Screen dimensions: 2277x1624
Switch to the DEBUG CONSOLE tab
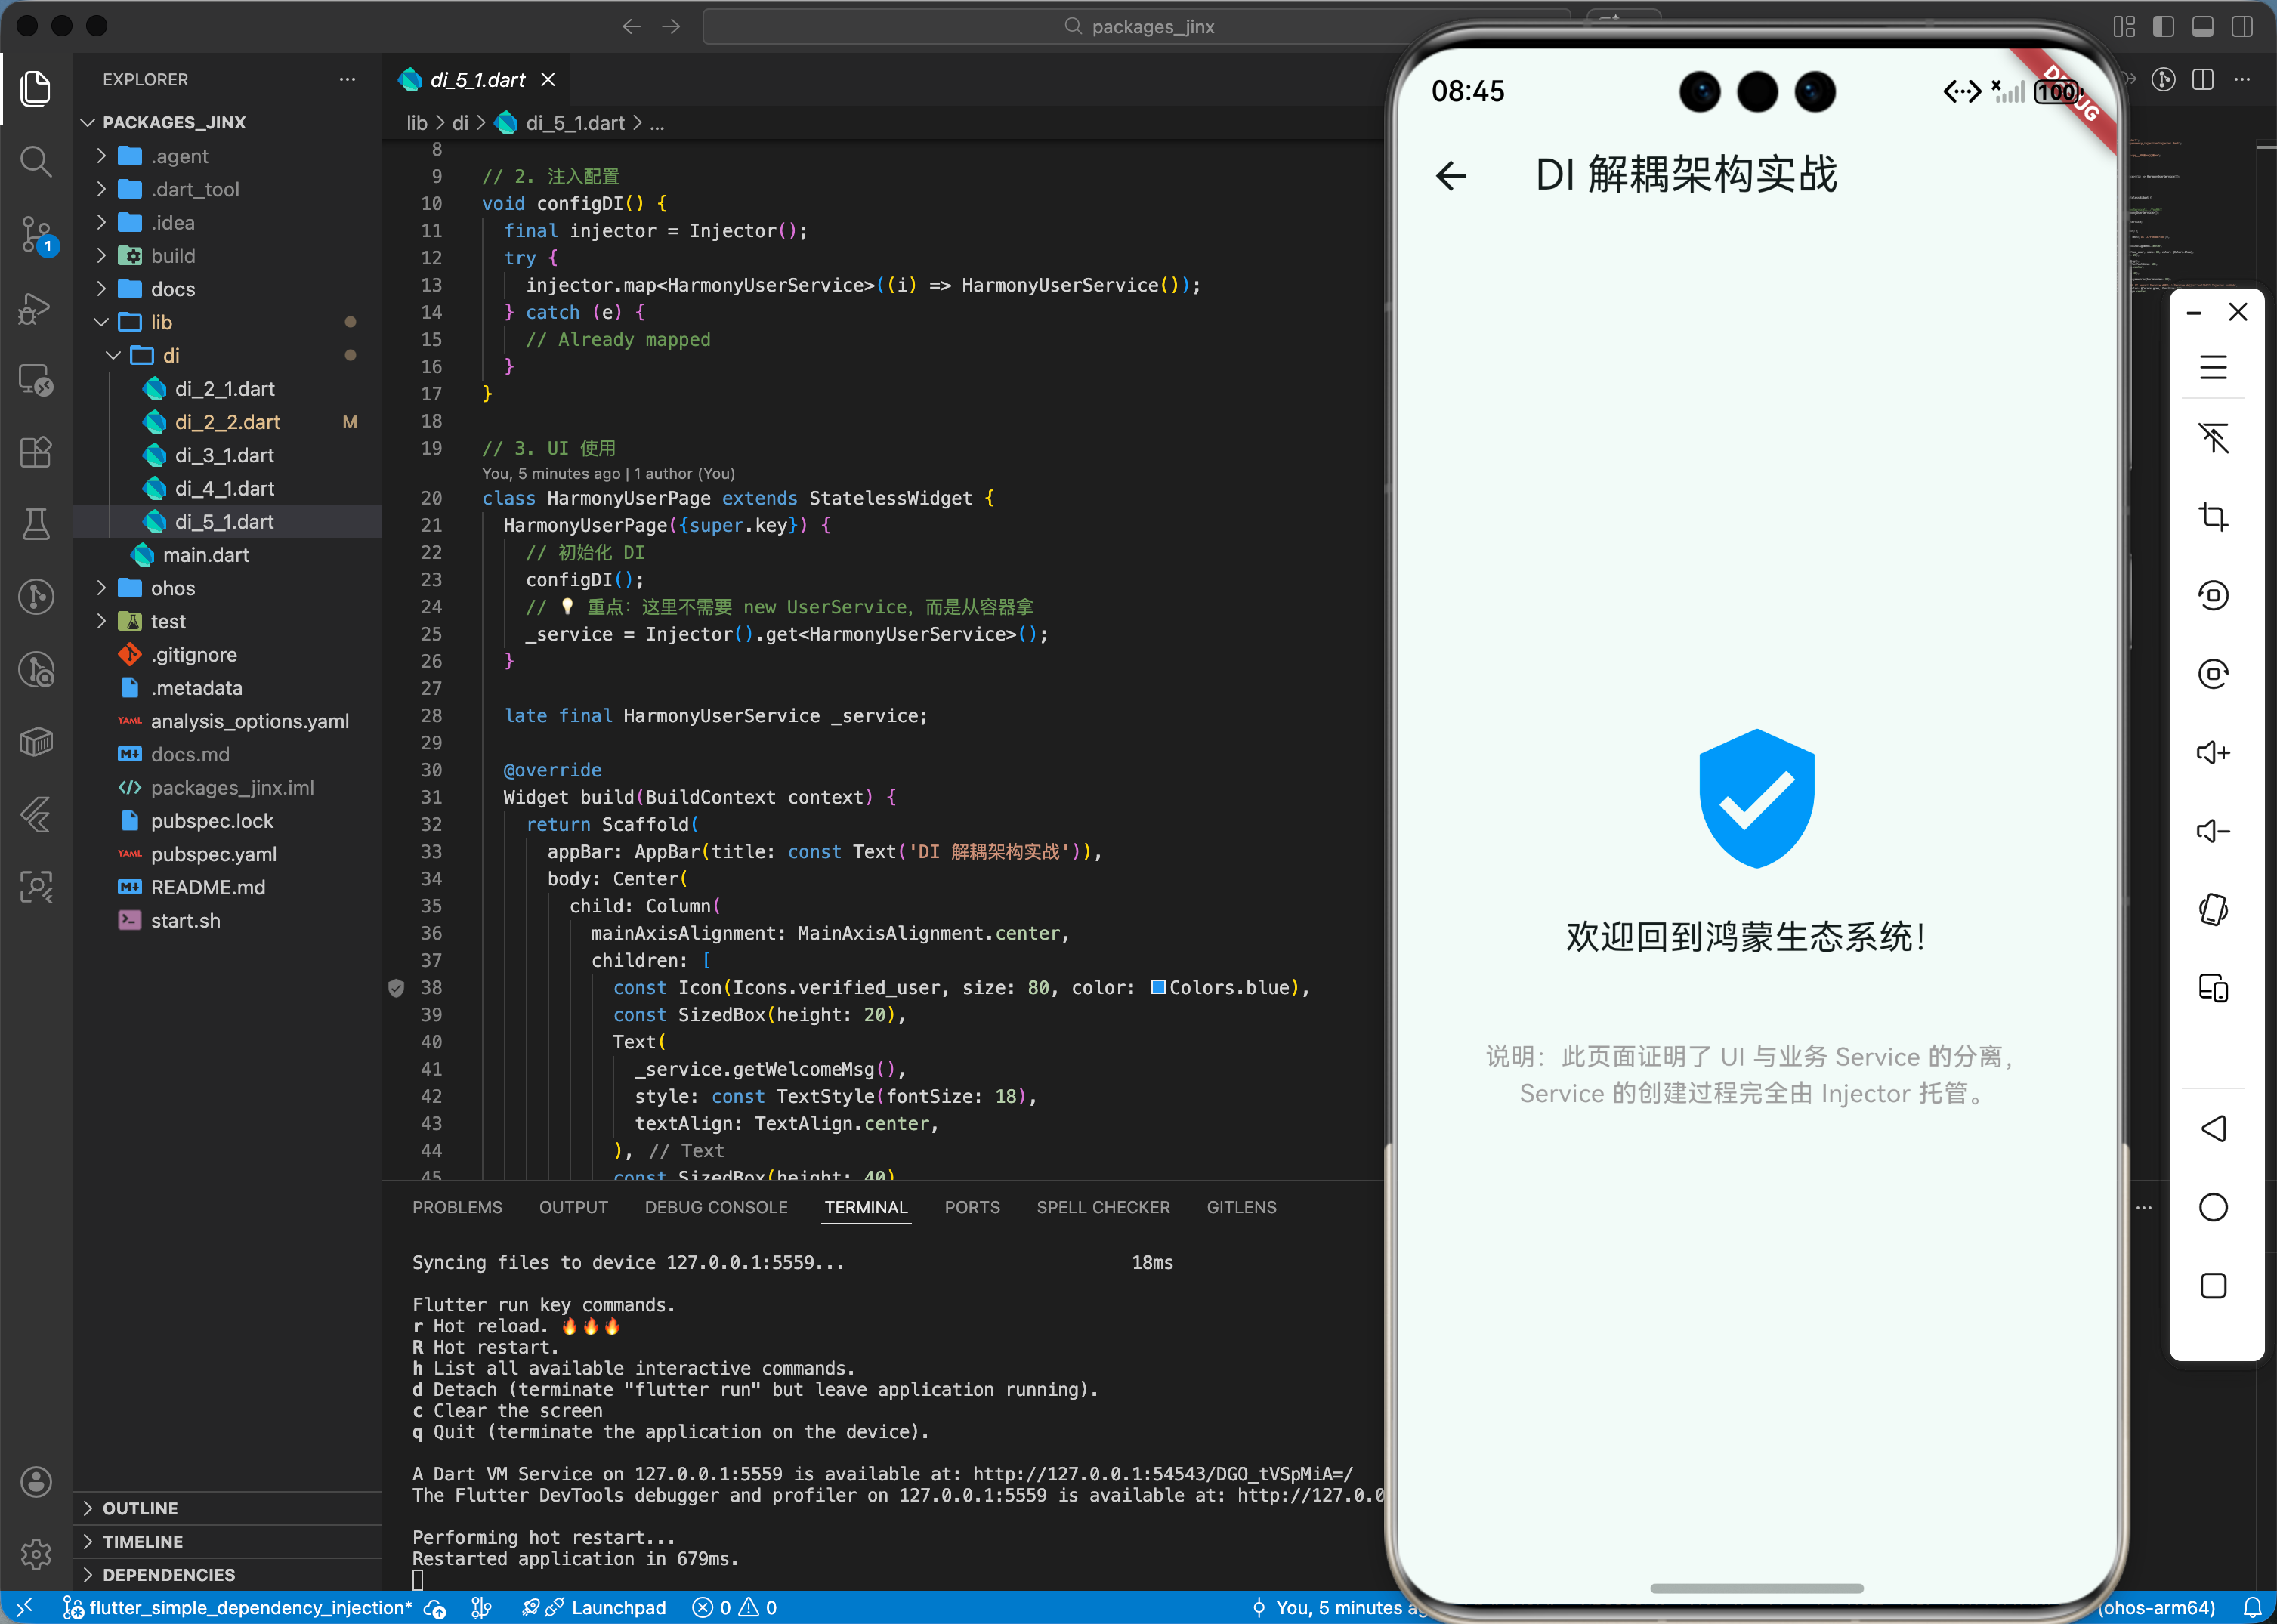[715, 1207]
